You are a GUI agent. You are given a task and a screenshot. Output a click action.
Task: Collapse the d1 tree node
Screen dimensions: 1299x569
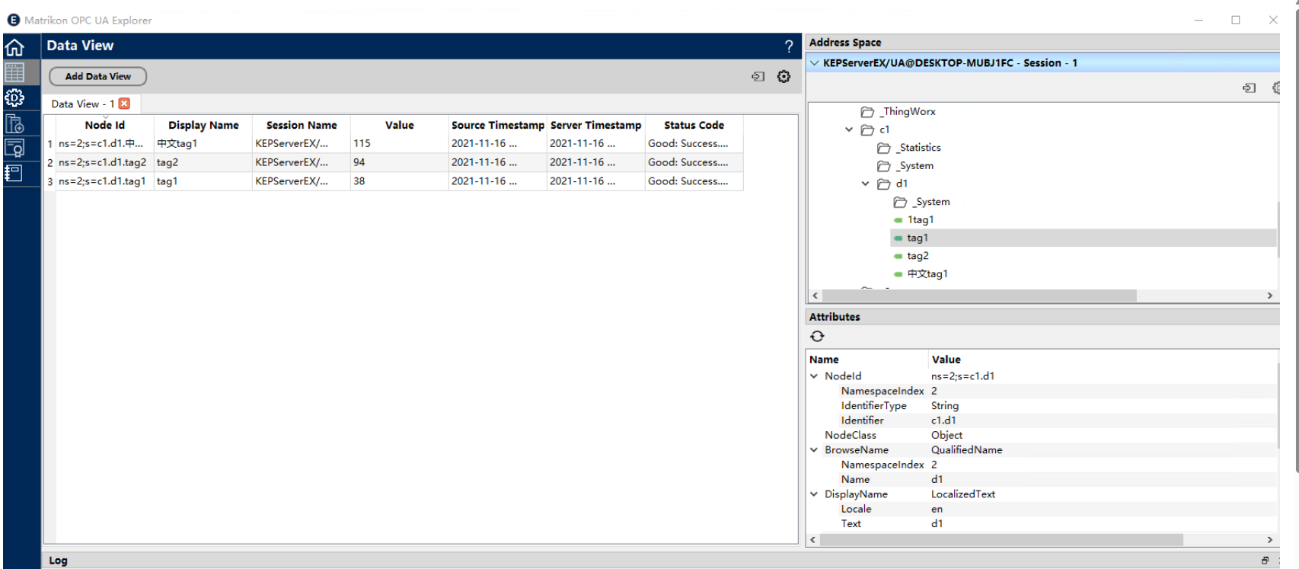[865, 184]
